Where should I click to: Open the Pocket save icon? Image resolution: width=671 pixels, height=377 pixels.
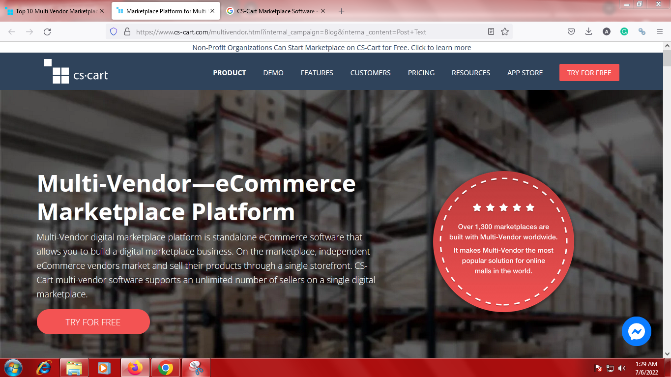pos(571,31)
